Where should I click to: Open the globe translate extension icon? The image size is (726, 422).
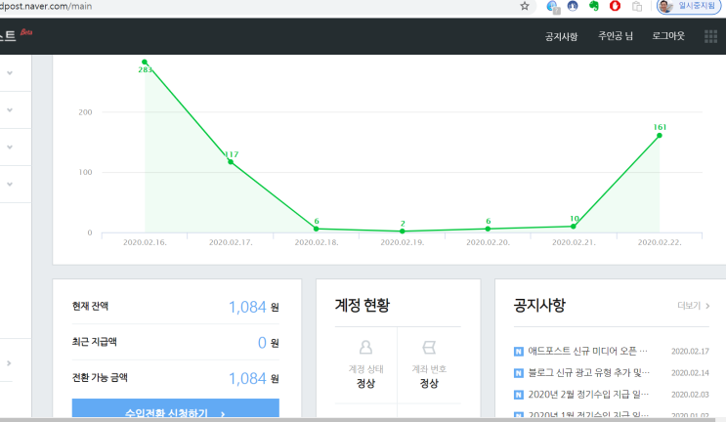[552, 7]
